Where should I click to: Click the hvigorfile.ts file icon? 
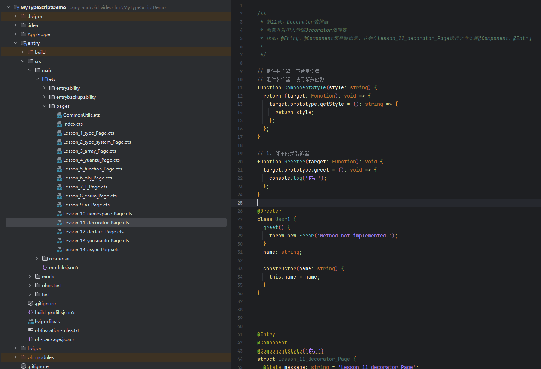[x=31, y=321]
